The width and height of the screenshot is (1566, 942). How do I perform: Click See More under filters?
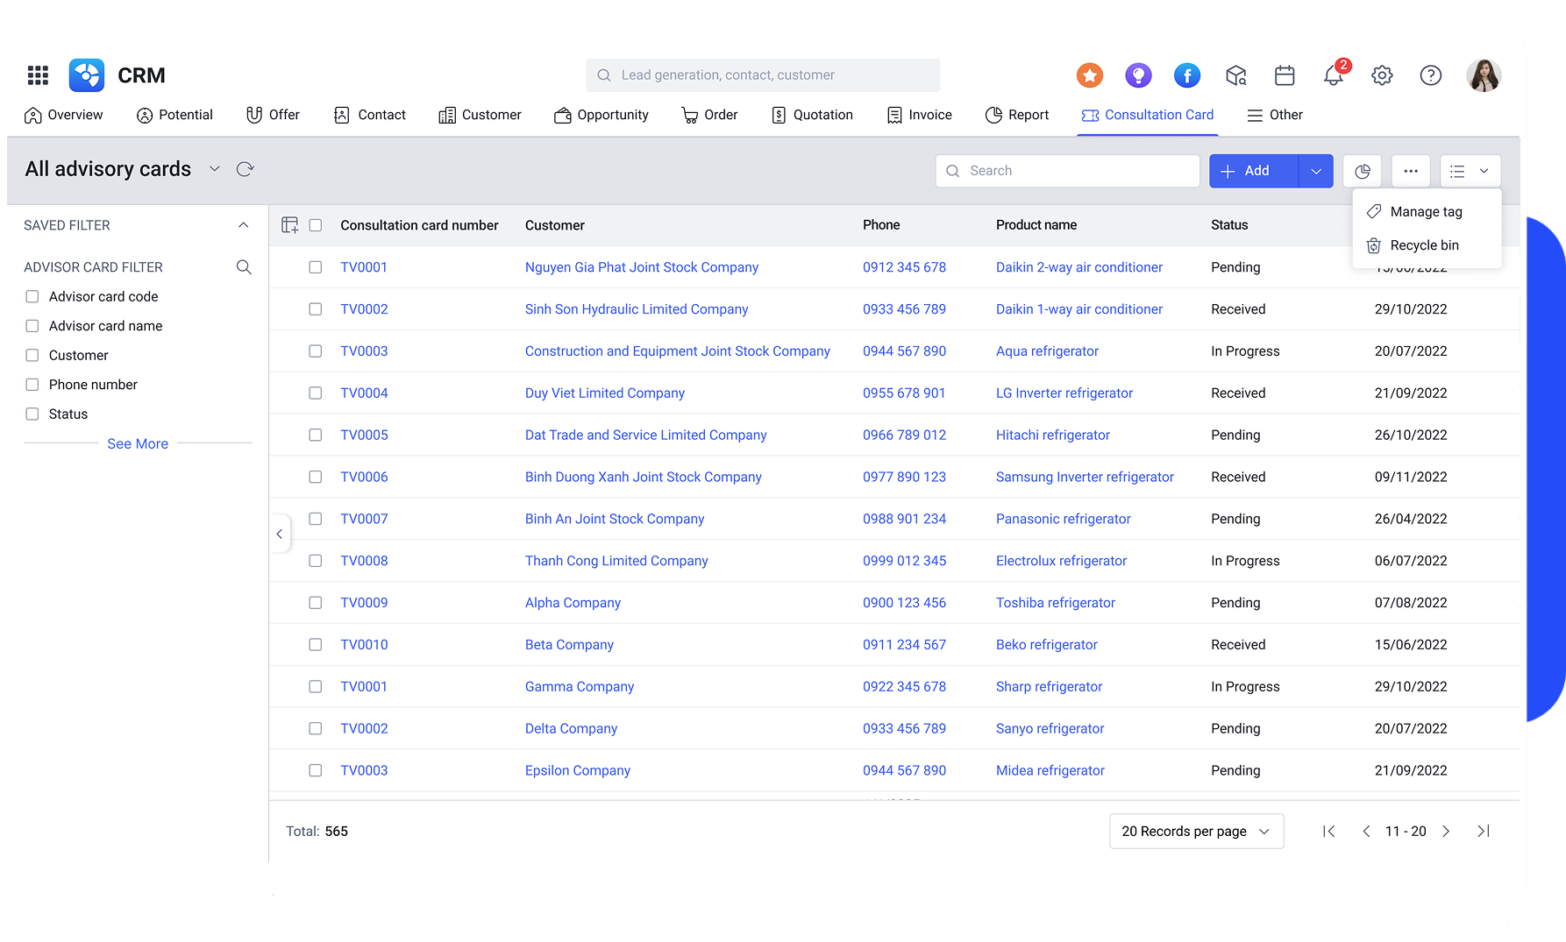(138, 443)
